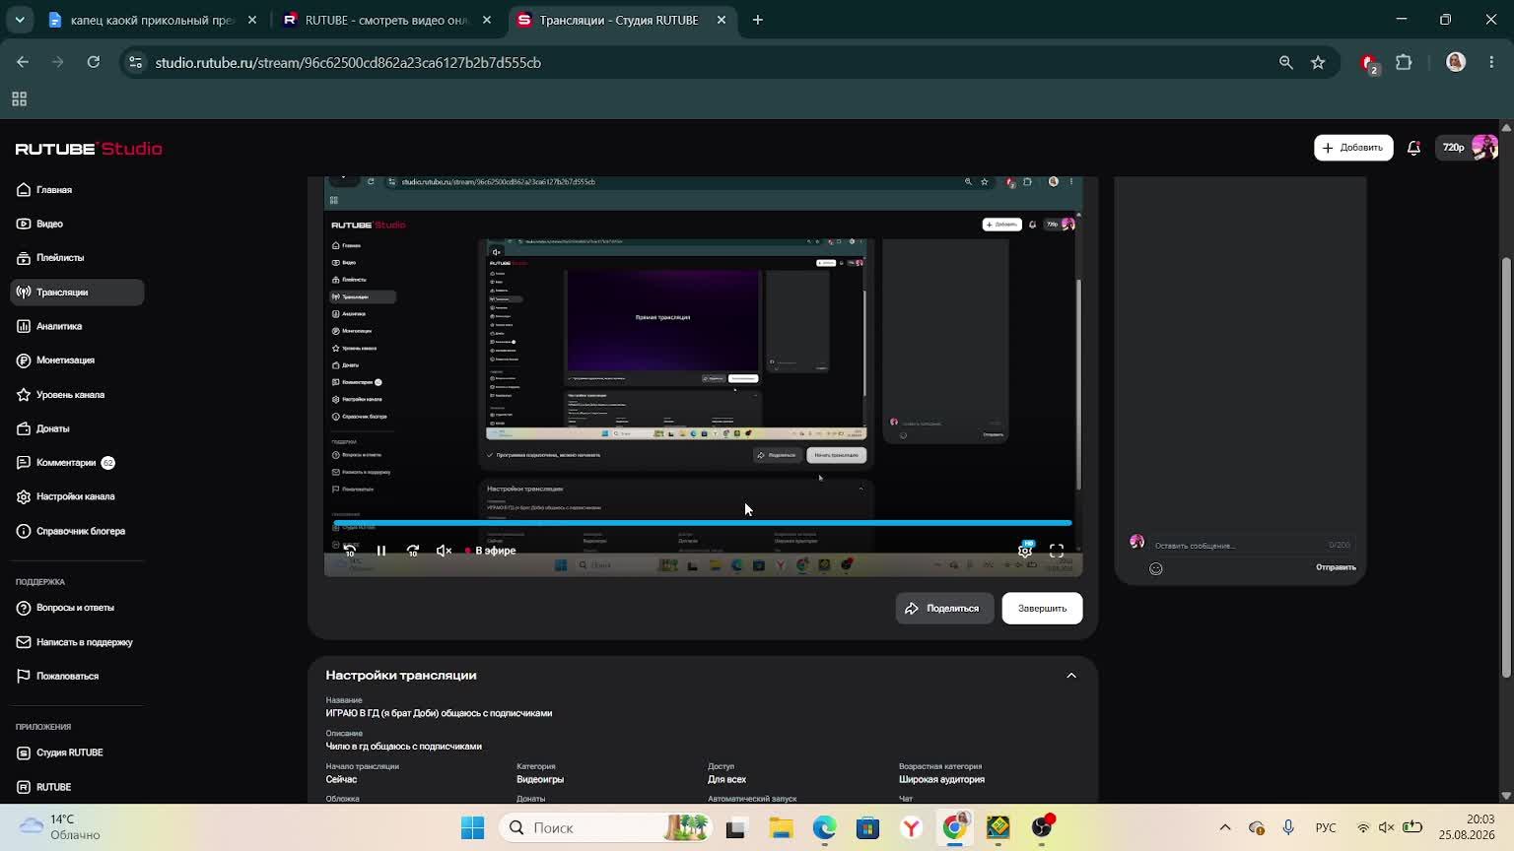
Task: Open the channel avatar menu
Action: (1484, 148)
